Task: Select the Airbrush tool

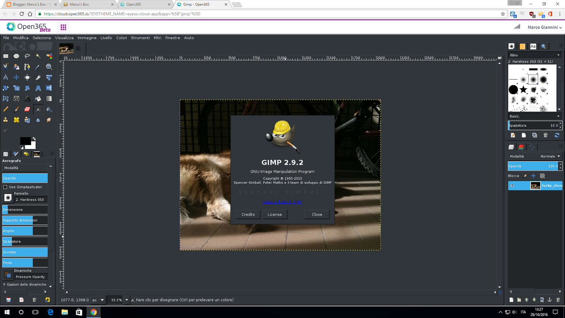Action: coord(38,109)
